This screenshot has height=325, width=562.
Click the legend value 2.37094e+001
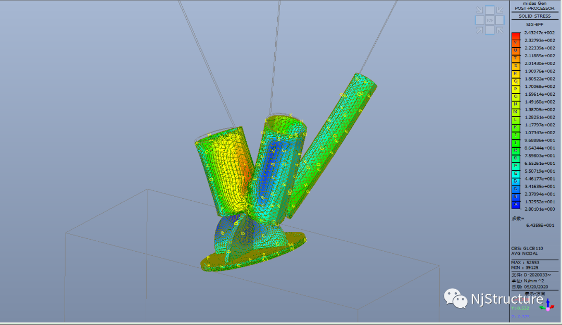[540, 194]
